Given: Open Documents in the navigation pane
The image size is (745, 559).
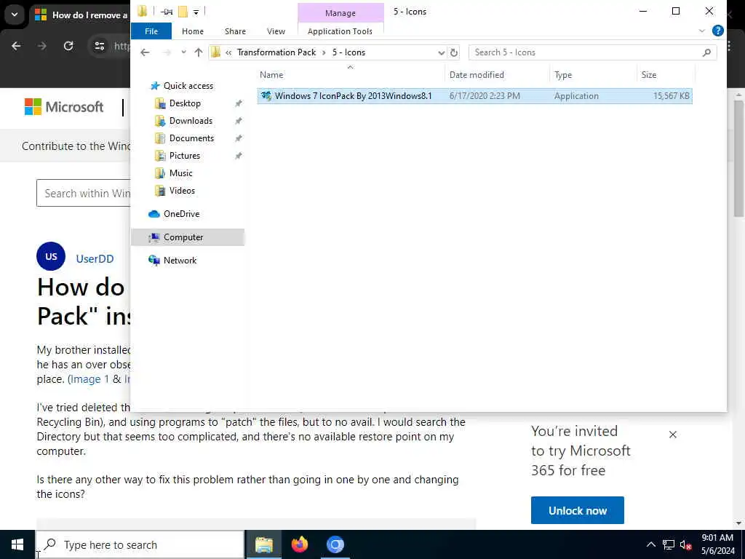Looking at the screenshot, I should [x=191, y=138].
